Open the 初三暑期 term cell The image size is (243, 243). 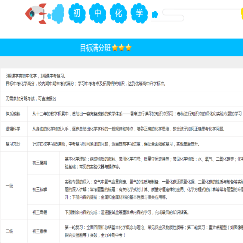(40, 163)
